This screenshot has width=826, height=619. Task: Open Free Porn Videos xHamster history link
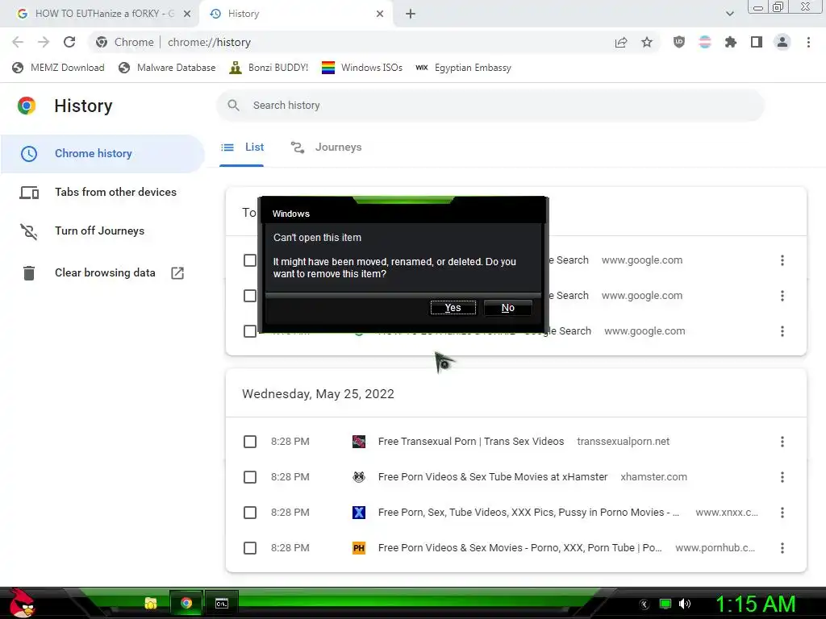493,477
